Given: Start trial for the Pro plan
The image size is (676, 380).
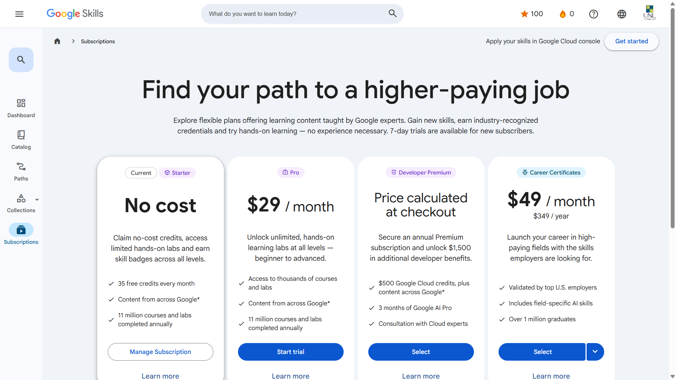Looking at the screenshot, I should (291, 352).
